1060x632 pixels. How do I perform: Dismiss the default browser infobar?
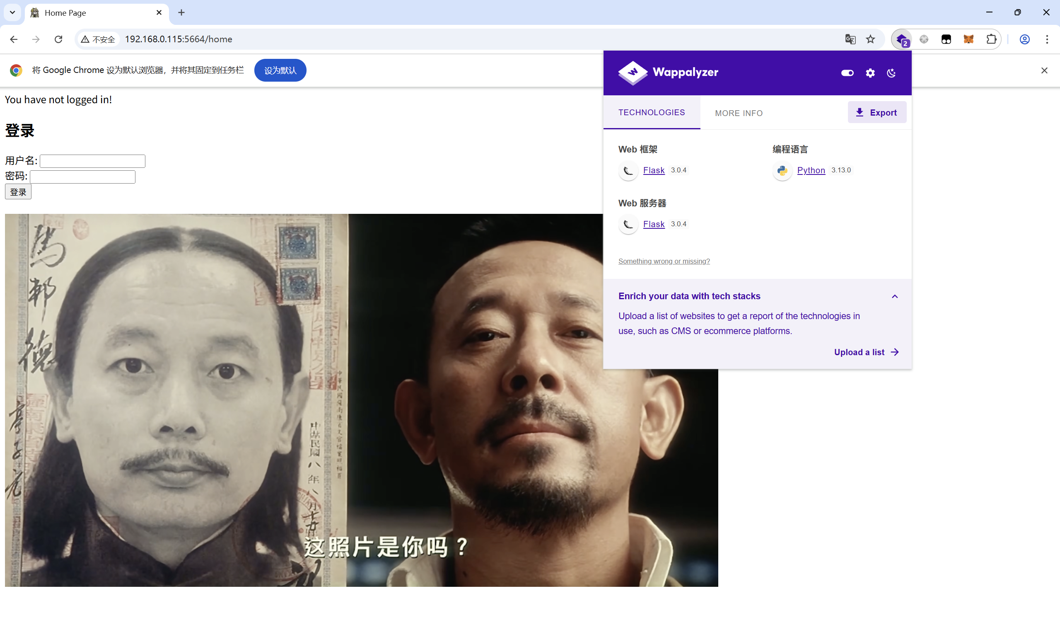(1044, 70)
